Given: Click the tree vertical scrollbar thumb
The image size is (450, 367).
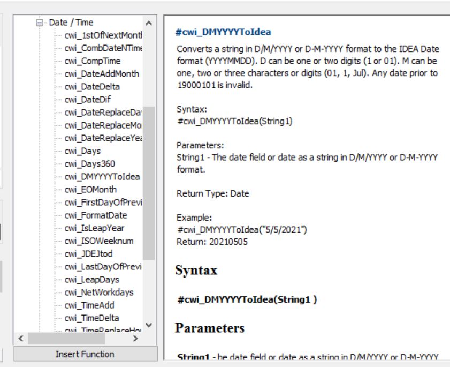Looking at the screenshot, I should coord(149,183).
